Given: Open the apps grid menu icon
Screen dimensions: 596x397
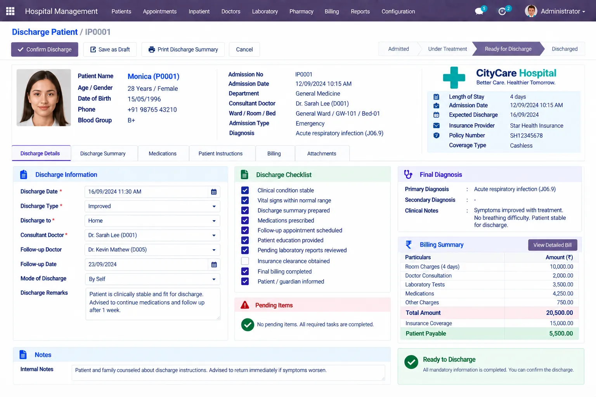Looking at the screenshot, I should pyautogui.click(x=10, y=11).
